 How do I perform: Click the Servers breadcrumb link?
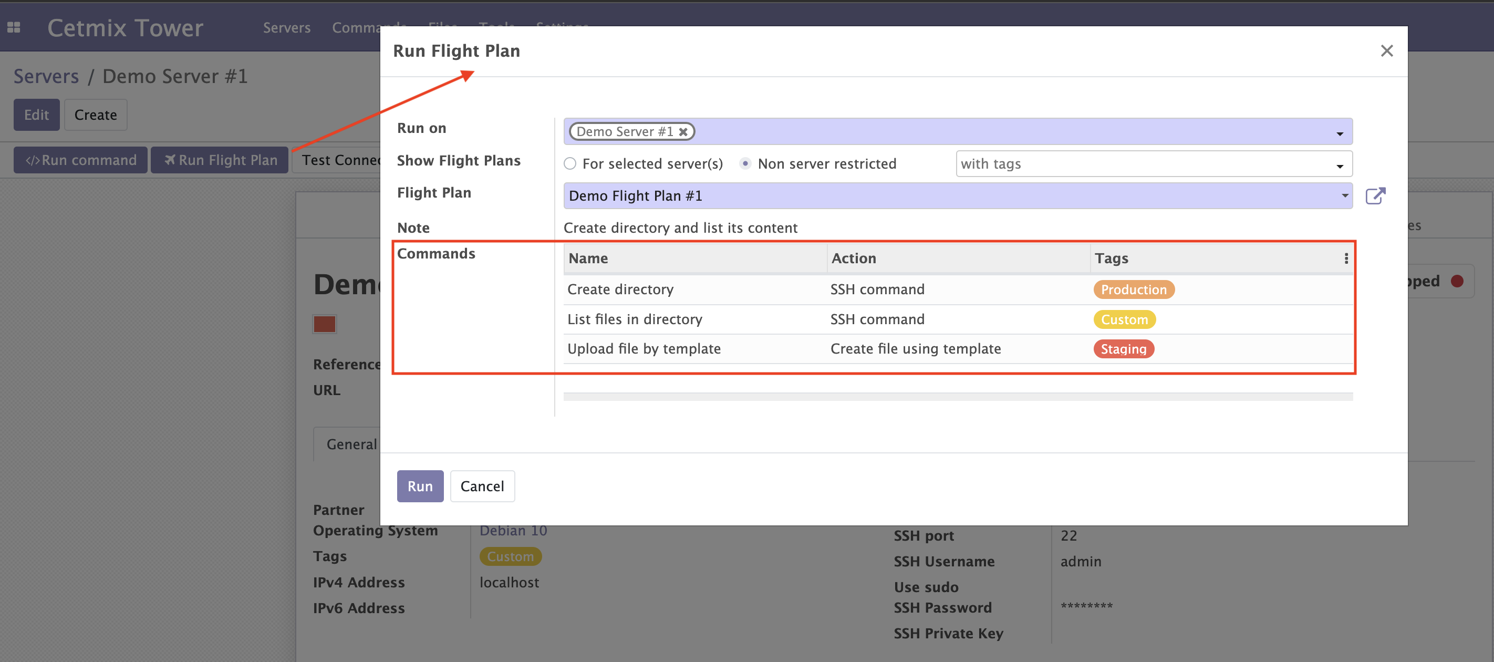pyautogui.click(x=46, y=77)
